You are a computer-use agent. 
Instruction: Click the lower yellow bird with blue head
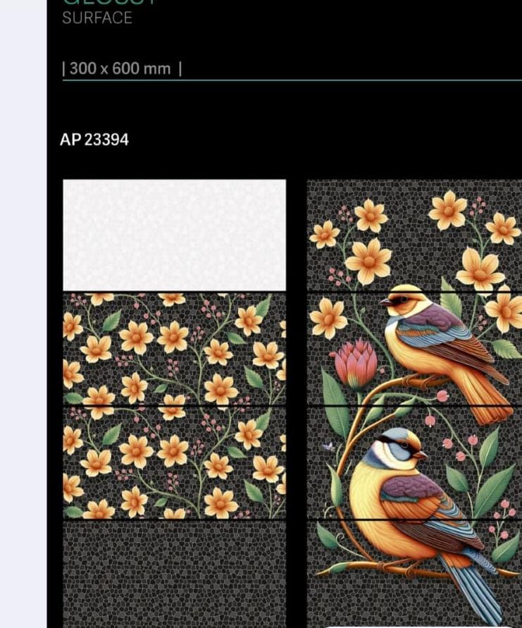click(416, 500)
